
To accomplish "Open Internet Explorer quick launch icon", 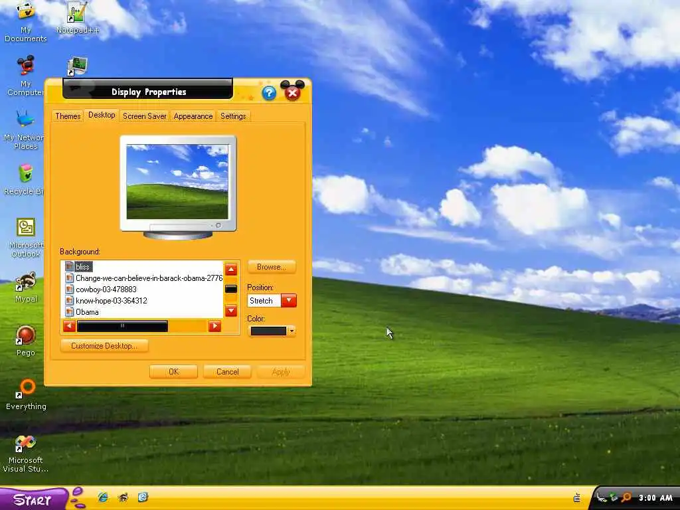I will pyautogui.click(x=103, y=497).
